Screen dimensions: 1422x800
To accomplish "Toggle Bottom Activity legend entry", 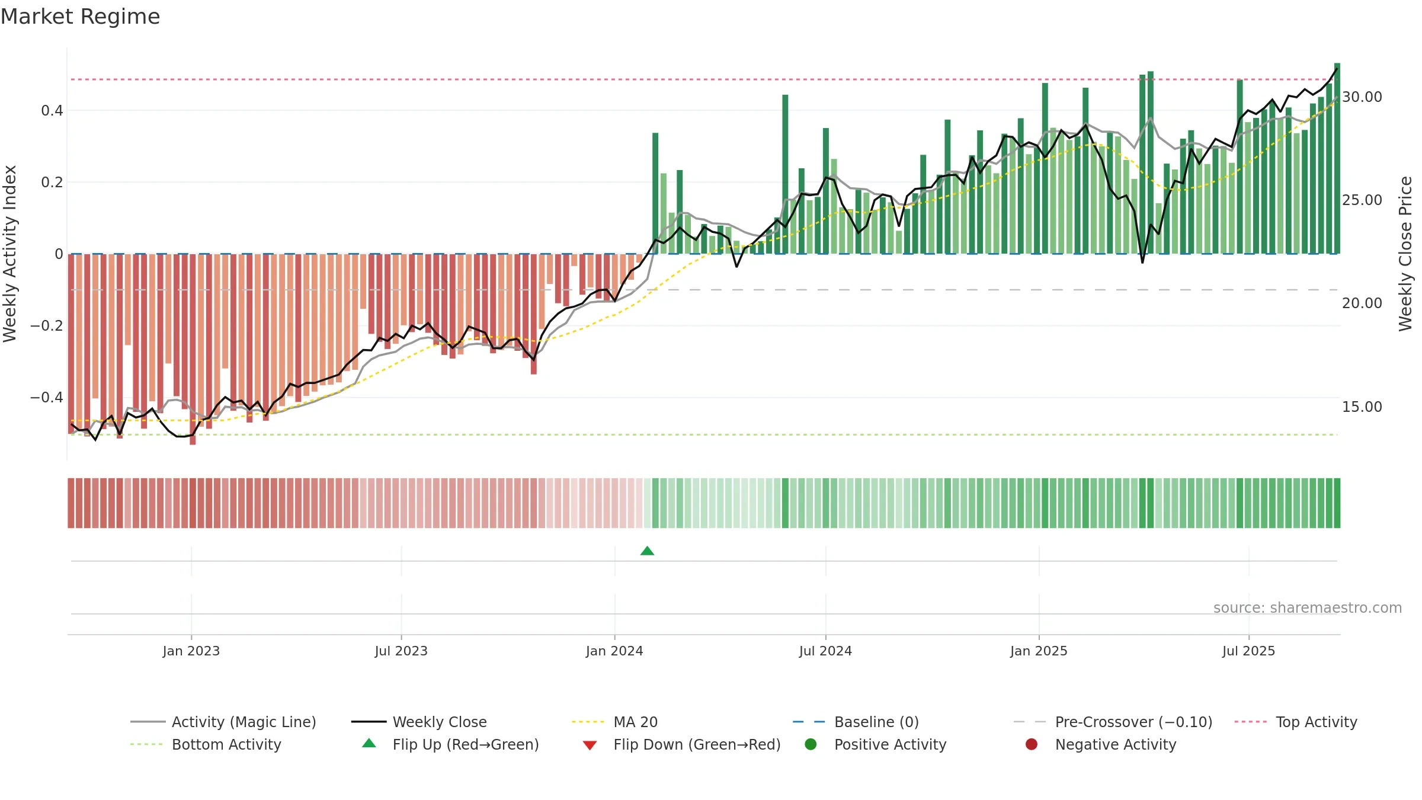I will tap(206, 744).
